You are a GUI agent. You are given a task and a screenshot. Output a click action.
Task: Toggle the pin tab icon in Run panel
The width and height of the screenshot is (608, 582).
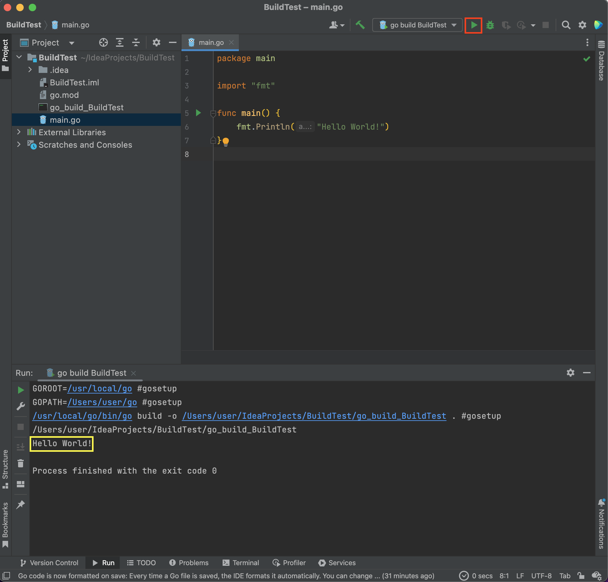pyautogui.click(x=21, y=504)
